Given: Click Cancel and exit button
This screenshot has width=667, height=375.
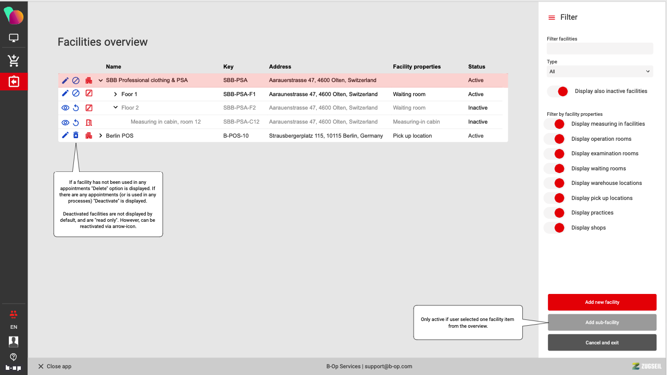Looking at the screenshot, I should [602, 343].
